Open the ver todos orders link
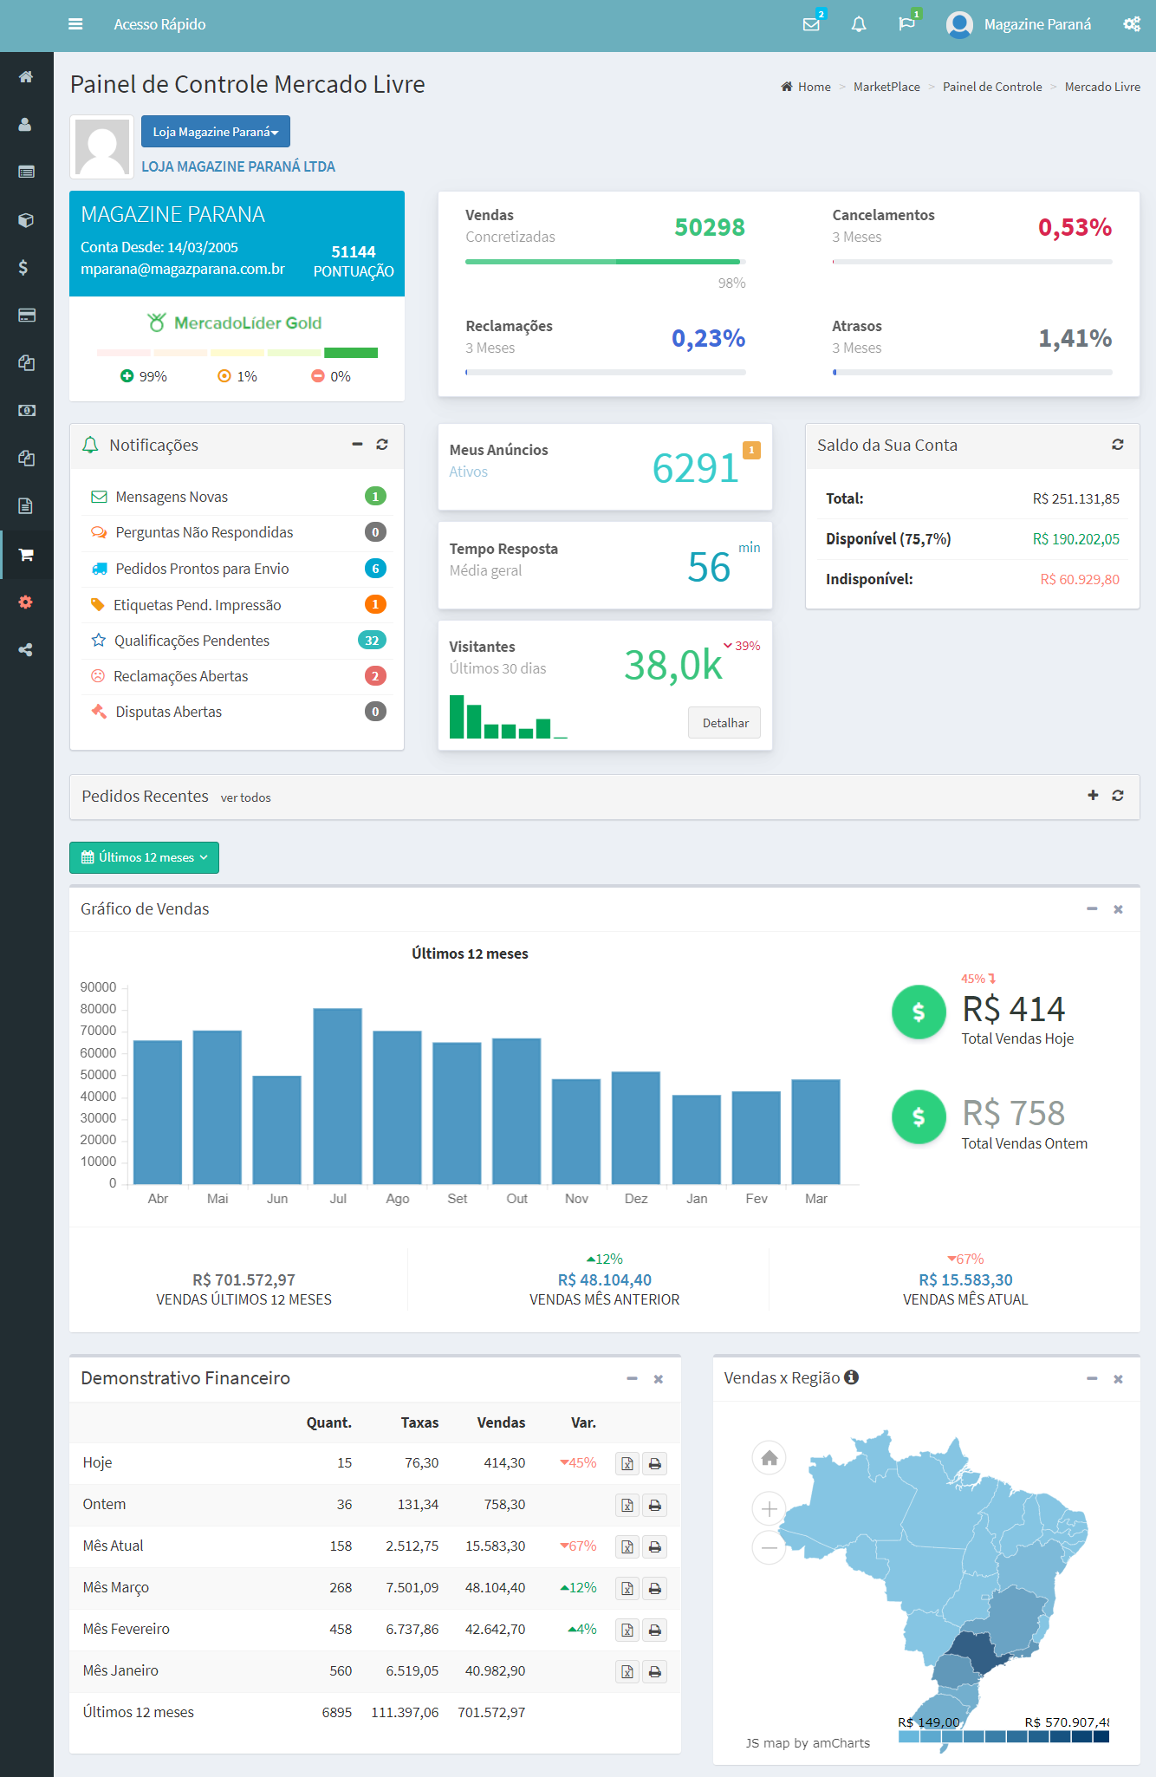Viewport: 1156px width, 1777px height. point(245,797)
